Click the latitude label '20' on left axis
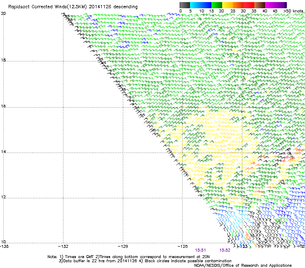This screenshot has height=268, width=305. (3, 14)
